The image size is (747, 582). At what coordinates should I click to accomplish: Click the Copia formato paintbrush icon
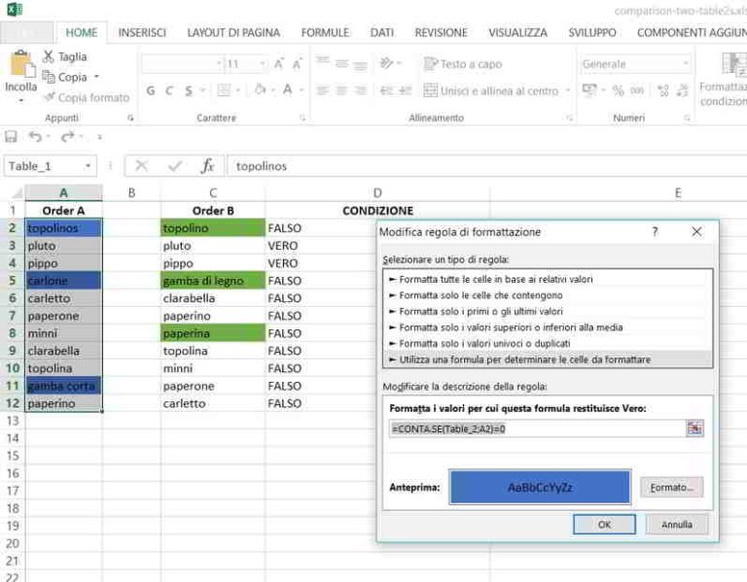click(x=49, y=97)
